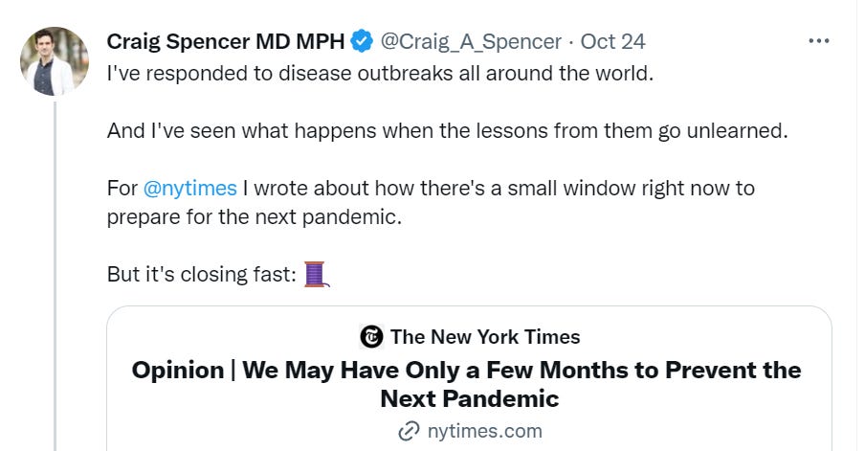Click the chain-link icon beside nytimes.com
This screenshot has width=865, height=451.
[409, 431]
